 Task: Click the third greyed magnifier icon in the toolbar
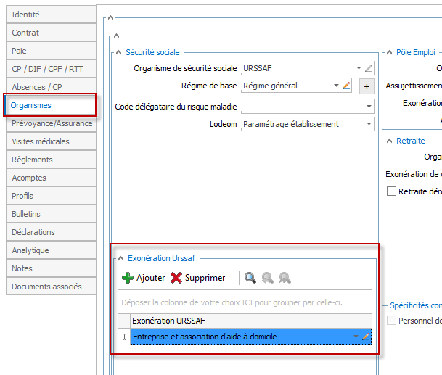pos(285,278)
